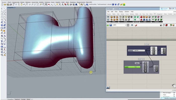Click the Save icon in Rhino Standard toolbar
Screen dimensions: 176x100
8,5
